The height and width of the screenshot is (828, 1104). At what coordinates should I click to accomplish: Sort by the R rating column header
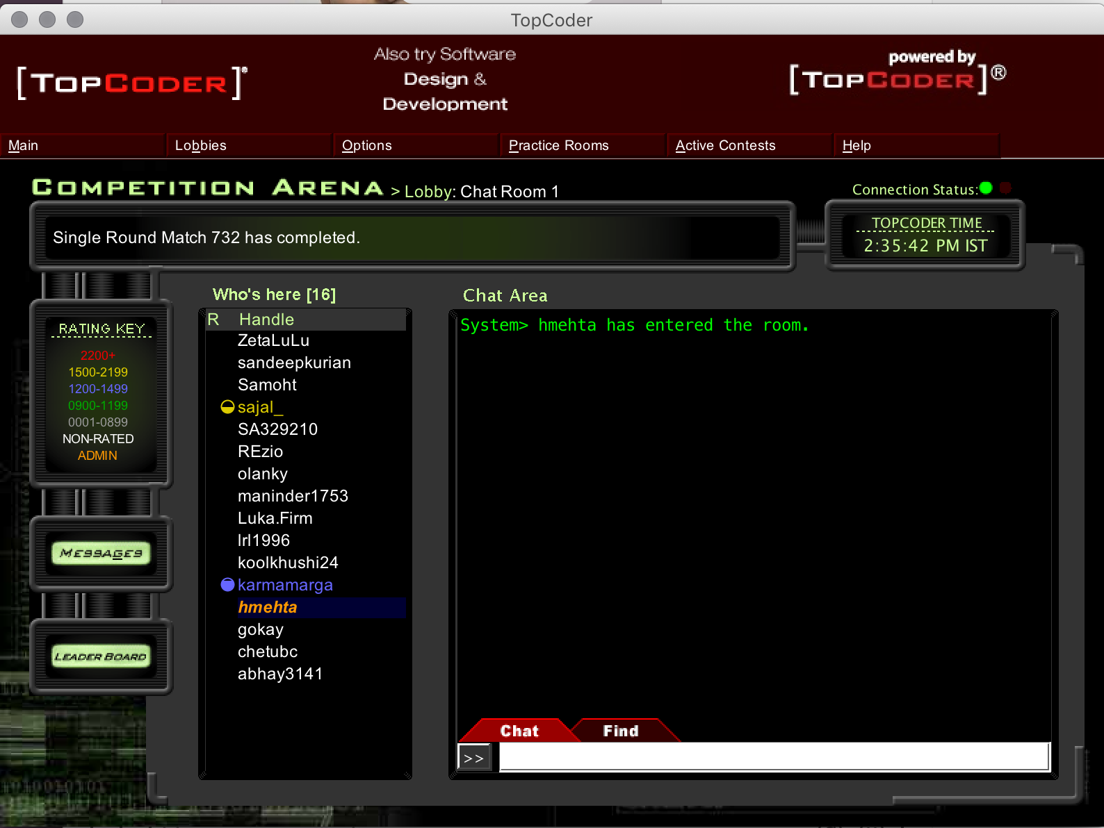tap(213, 320)
